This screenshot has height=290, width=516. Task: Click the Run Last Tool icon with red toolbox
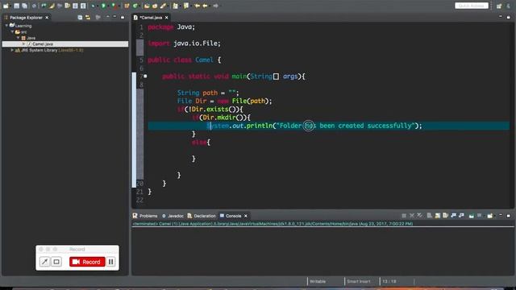[114, 6]
